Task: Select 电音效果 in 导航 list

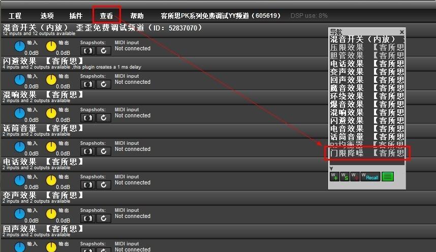Action: coord(367,129)
